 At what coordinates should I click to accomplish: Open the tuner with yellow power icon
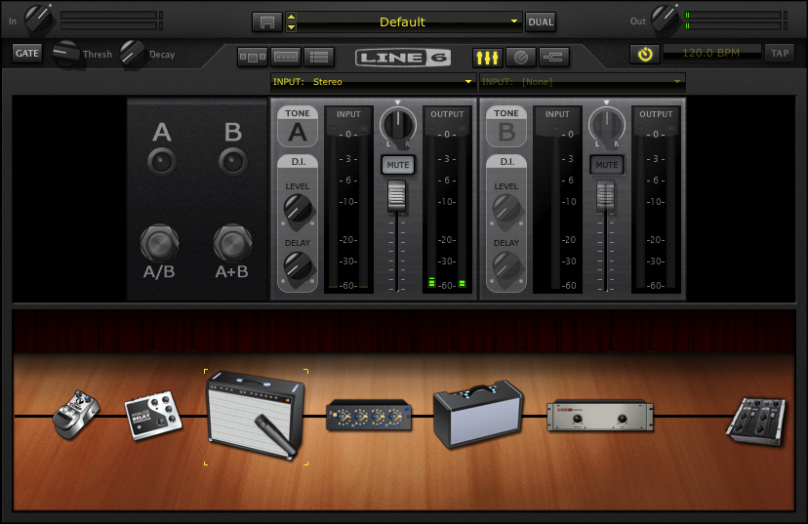(x=644, y=54)
